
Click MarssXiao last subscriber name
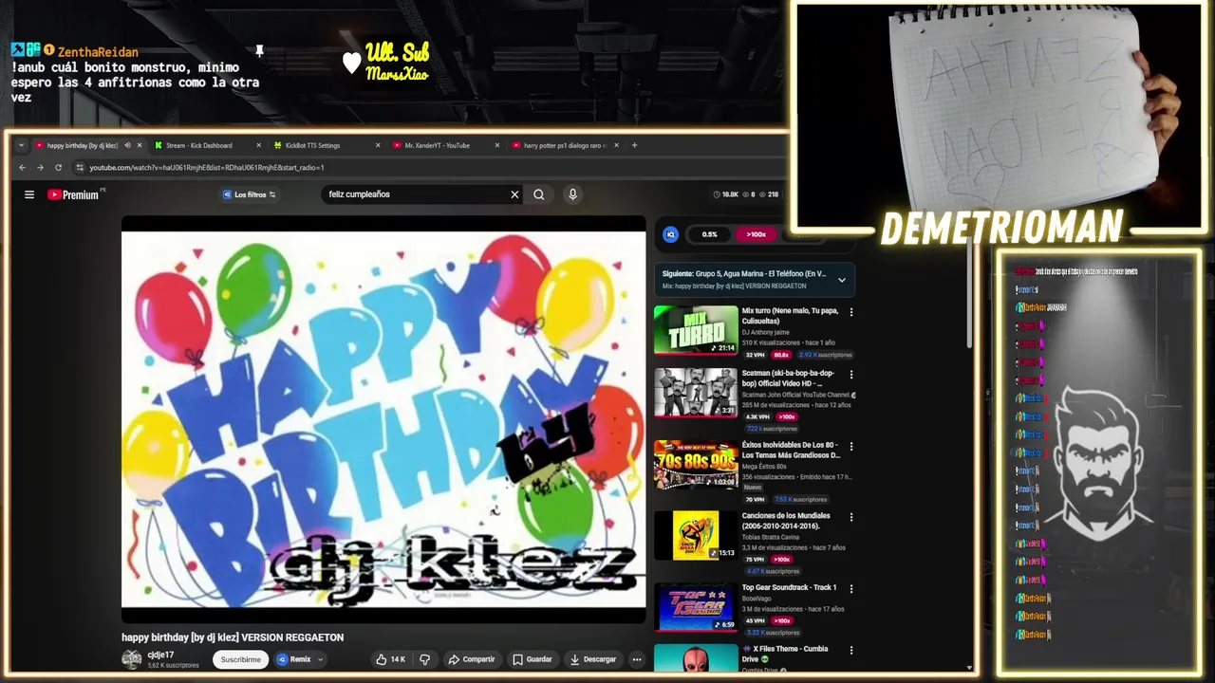click(x=397, y=75)
